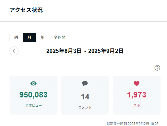Click the コメント label

point(85,107)
